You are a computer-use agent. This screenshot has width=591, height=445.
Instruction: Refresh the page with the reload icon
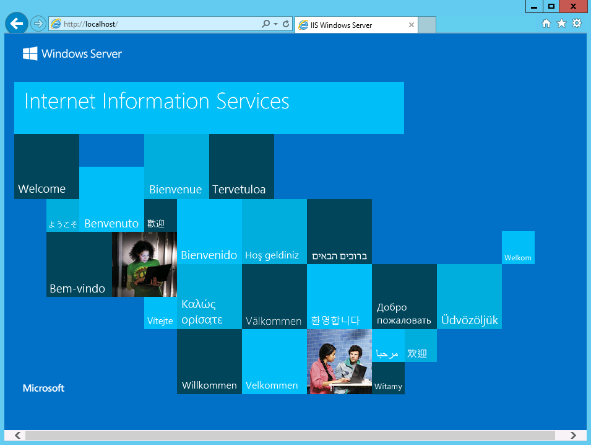pos(286,24)
